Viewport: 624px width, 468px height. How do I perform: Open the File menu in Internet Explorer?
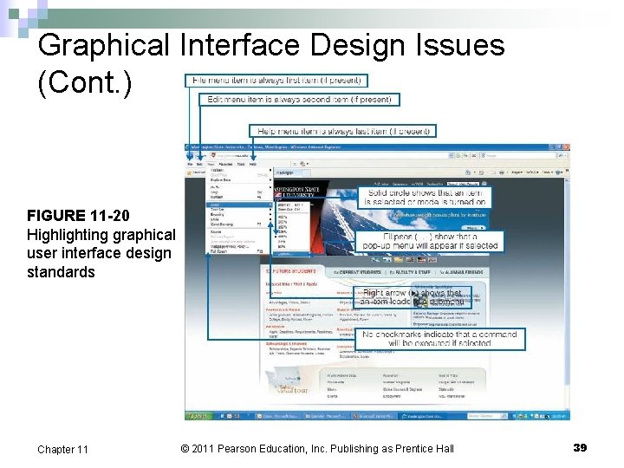[x=190, y=164]
